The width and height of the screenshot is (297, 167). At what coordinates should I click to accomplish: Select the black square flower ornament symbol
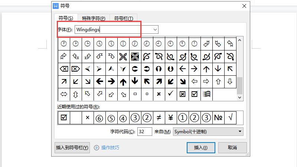135,56
